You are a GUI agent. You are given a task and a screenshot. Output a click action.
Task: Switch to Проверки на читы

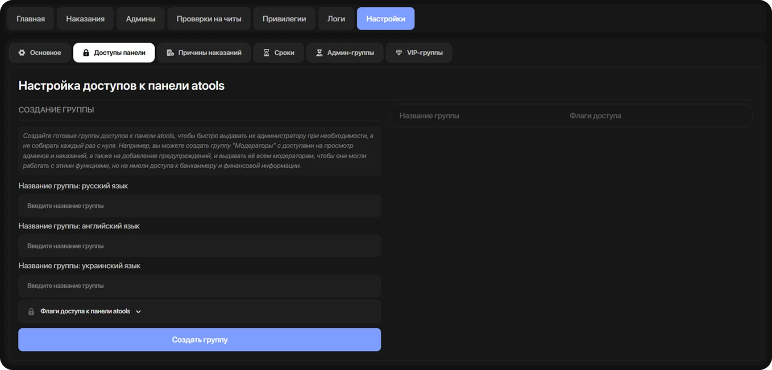[x=209, y=19]
